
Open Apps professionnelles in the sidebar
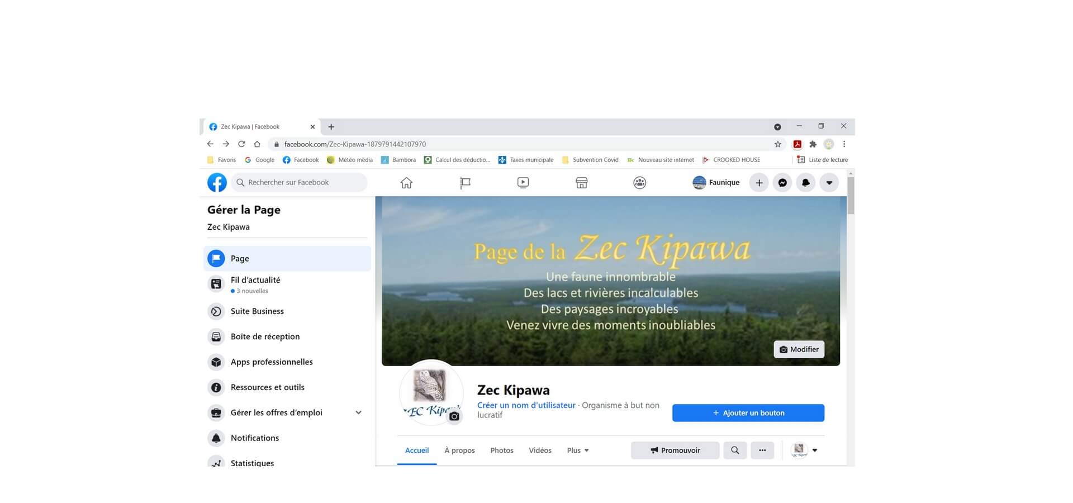click(x=287, y=362)
